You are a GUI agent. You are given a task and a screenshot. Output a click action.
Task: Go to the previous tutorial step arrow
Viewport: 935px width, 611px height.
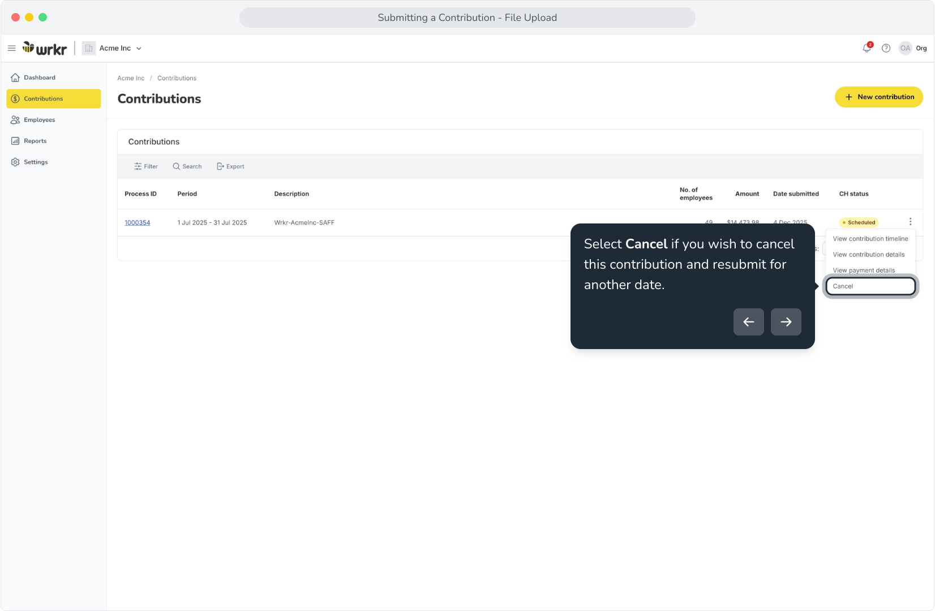(x=749, y=322)
